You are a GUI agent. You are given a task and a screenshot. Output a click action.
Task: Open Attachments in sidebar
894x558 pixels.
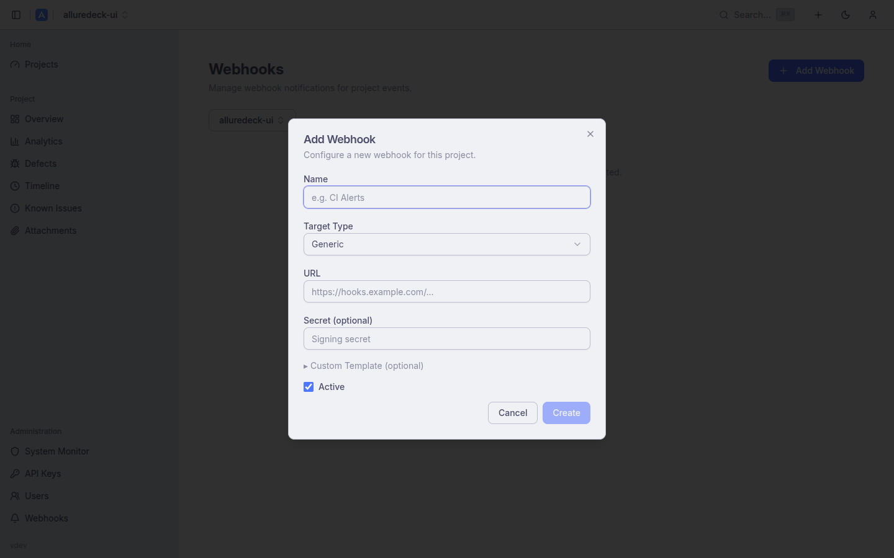point(89,231)
